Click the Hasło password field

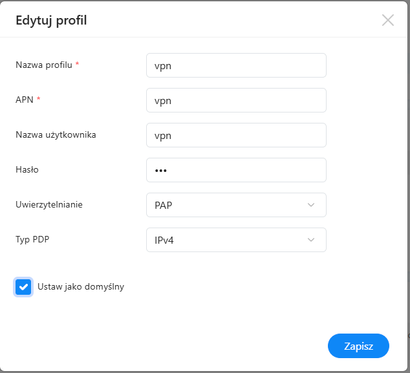[236, 170]
